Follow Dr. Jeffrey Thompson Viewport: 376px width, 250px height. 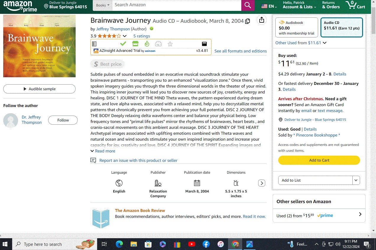click(x=63, y=120)
